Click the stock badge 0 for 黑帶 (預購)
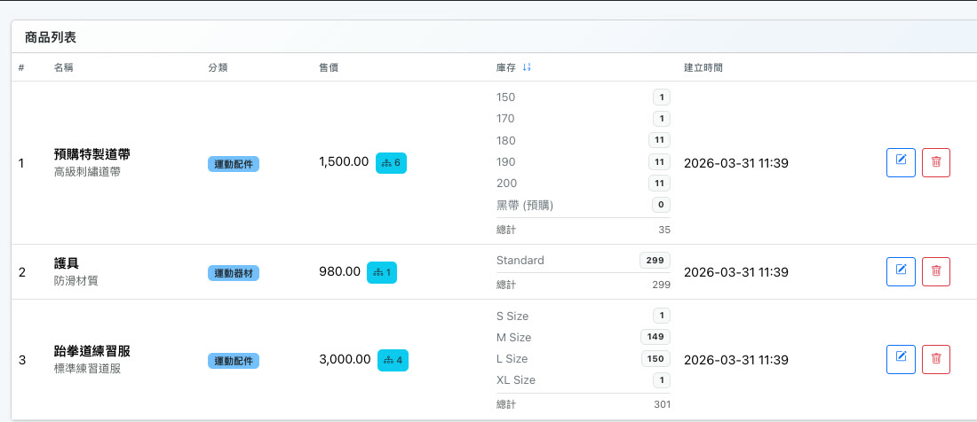 click(x=661, y=205)
